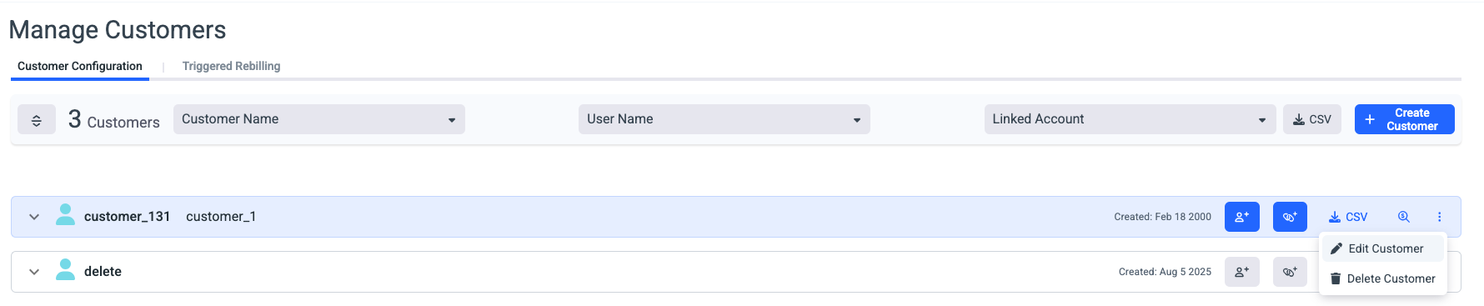Image resolution: width=1484 pixels, height=306 pixels.
Task: Click delete customer avatar icon
Action: (65, 270)
